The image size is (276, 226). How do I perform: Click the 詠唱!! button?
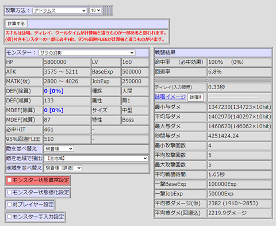click(x=195, y=97)
